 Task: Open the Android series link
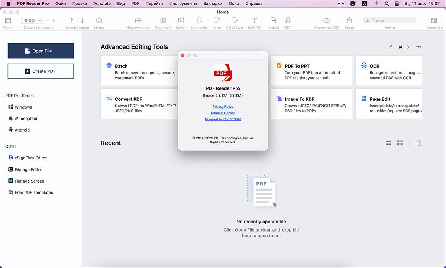19,130
